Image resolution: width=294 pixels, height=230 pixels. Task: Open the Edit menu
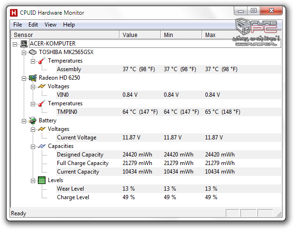click(x=33, y=25)
